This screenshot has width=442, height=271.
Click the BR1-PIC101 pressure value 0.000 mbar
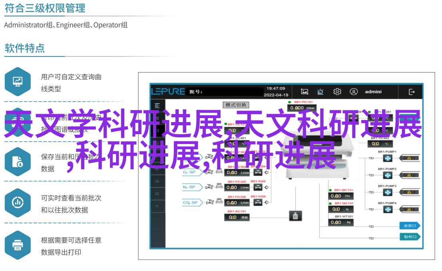[x=302, y=108]
